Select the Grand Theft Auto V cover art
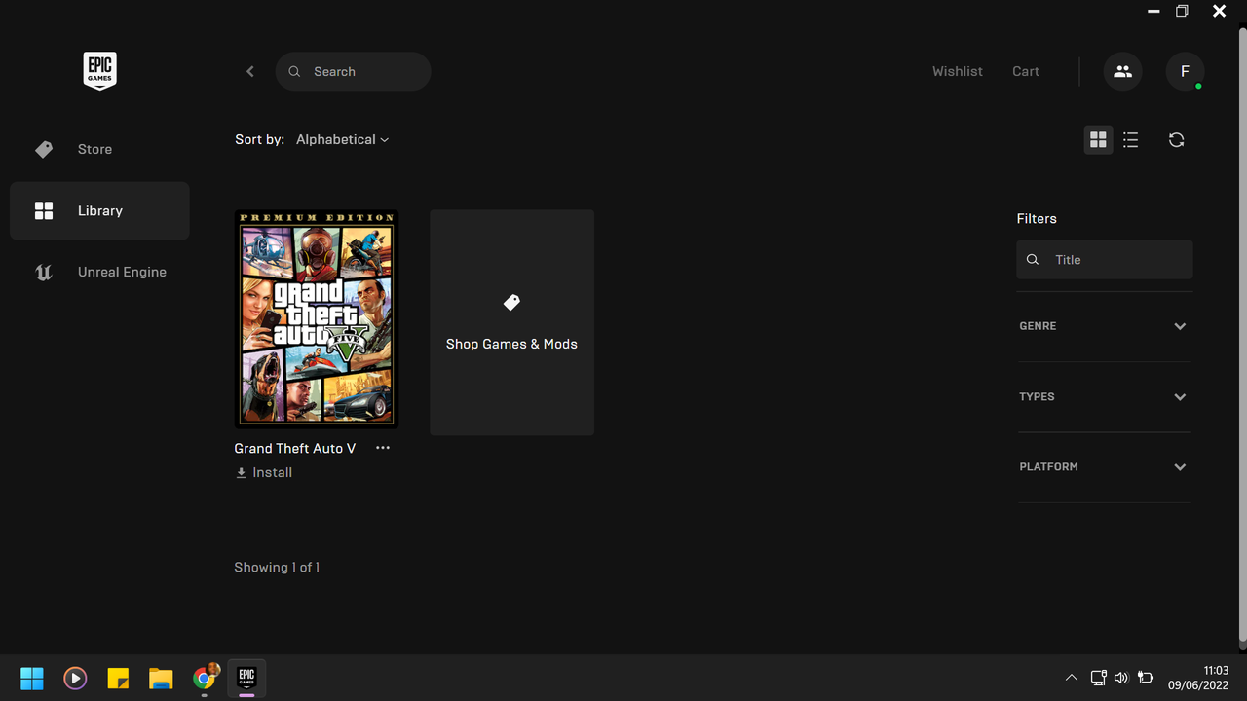 click(317, 319)
